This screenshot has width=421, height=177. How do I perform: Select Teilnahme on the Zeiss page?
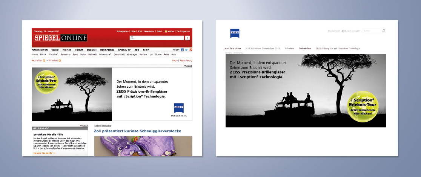click(289, 49)
